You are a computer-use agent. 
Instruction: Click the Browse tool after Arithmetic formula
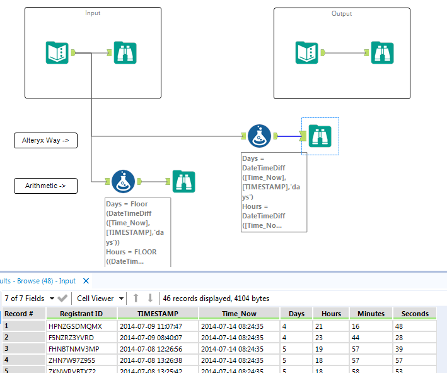pyautogui.click(x=183, y=181)
